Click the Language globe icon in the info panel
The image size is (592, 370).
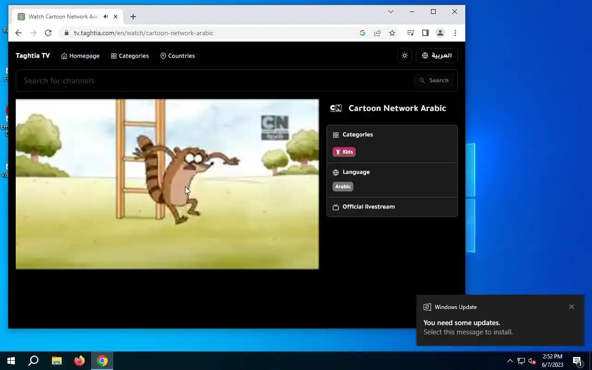point(336,173)
